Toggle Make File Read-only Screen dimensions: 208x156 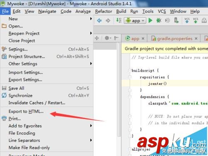coord(47,148)
